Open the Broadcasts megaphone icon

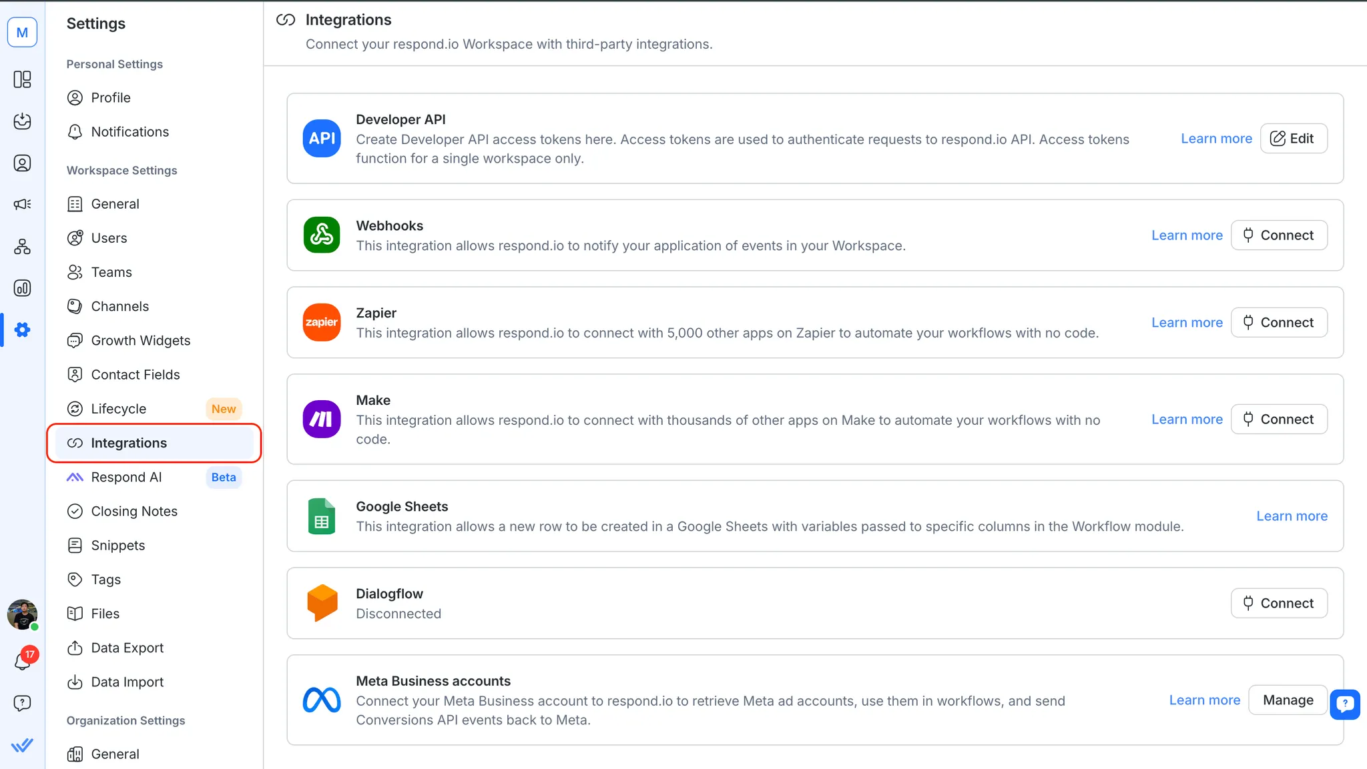pos(22,204)
